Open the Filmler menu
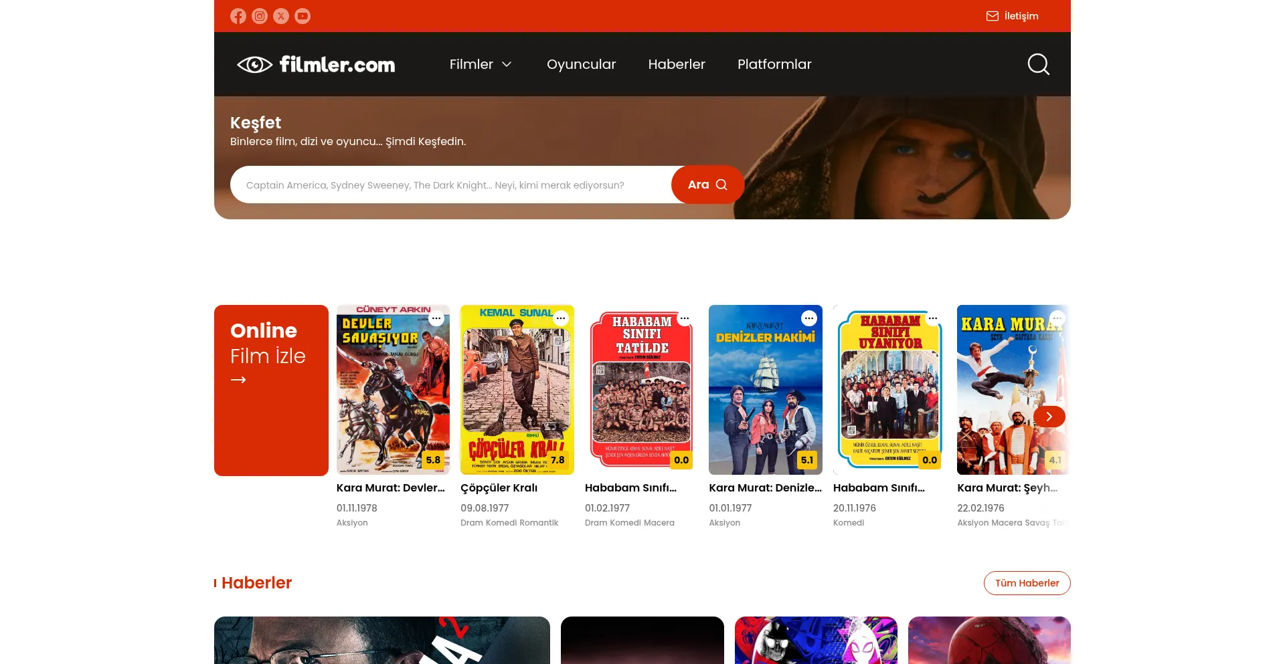Image resolution: width=1285 pixels, height=664 pixels. coord(471,64)
